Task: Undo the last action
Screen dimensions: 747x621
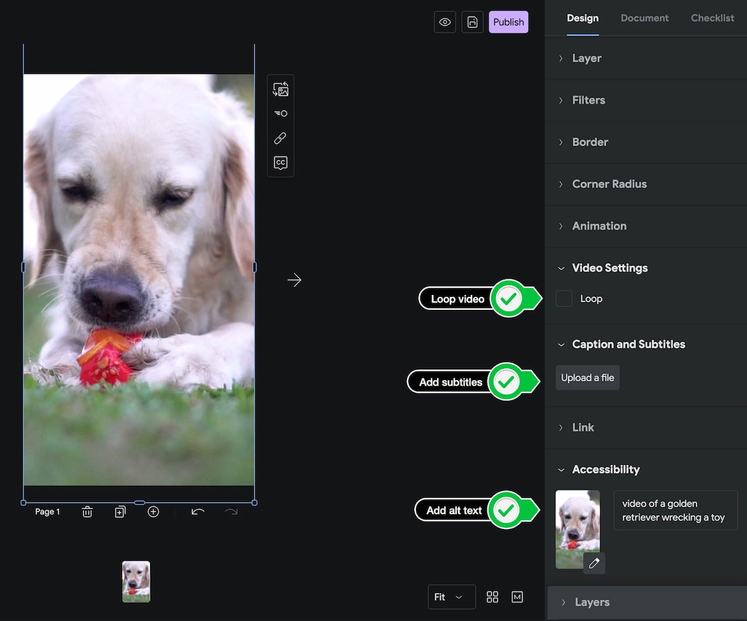Action: pos(198,511)
